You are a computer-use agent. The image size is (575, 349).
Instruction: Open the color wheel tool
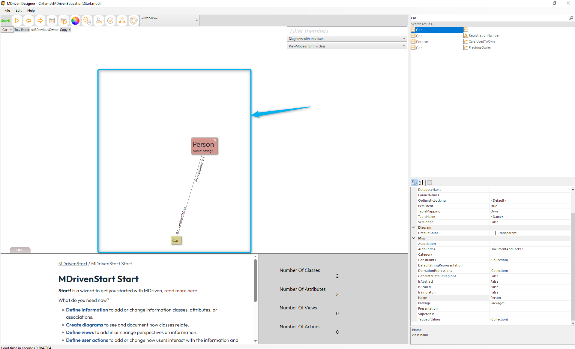pyautogui.click(x=75, y=21)
